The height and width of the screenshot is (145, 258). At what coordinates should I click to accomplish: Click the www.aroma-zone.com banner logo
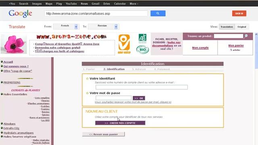[x=71, y=37]
